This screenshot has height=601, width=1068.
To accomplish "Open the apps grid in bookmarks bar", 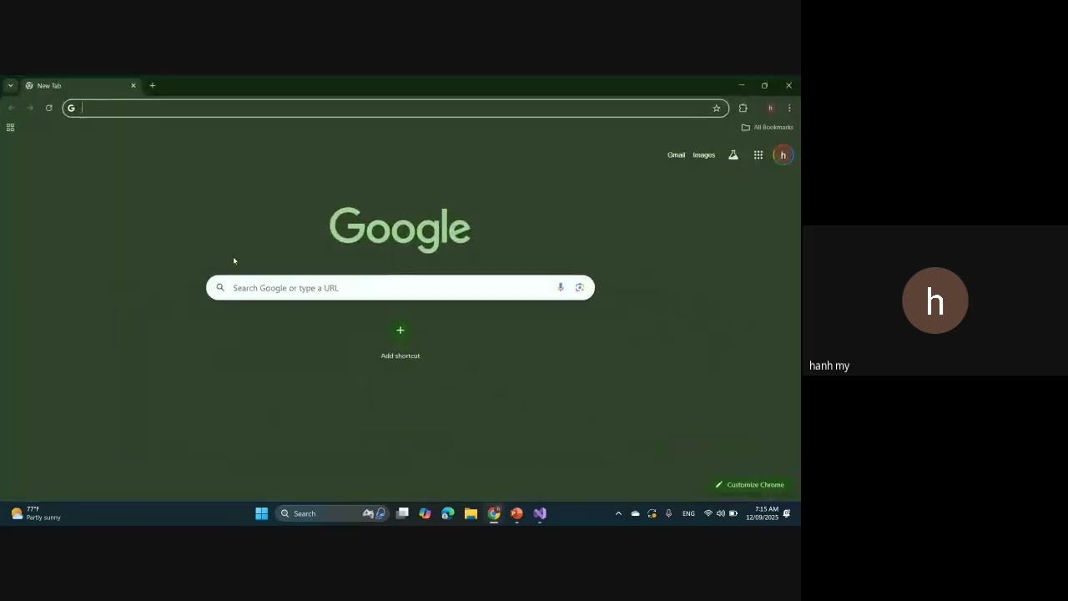I will [x=10, y=127].
